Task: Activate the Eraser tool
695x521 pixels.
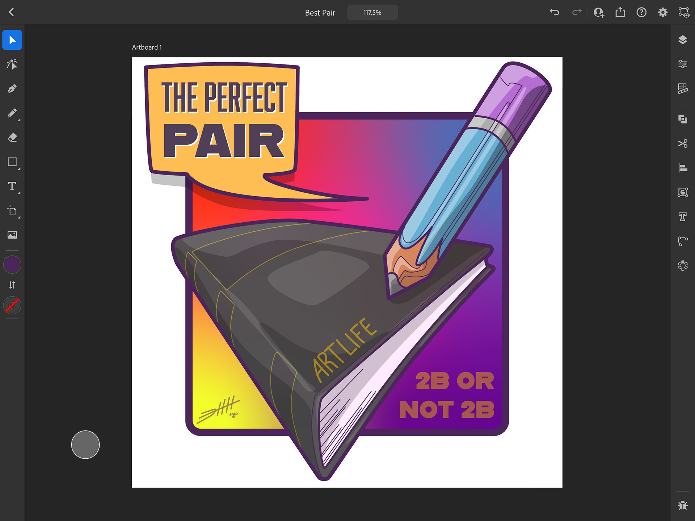Action: coord(12,138)
